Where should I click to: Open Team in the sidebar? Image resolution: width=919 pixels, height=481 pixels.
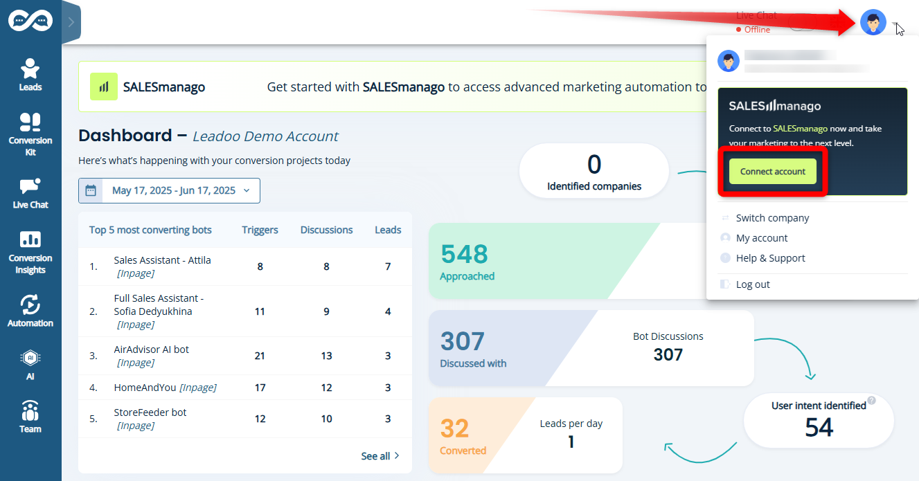click(30, 417)
